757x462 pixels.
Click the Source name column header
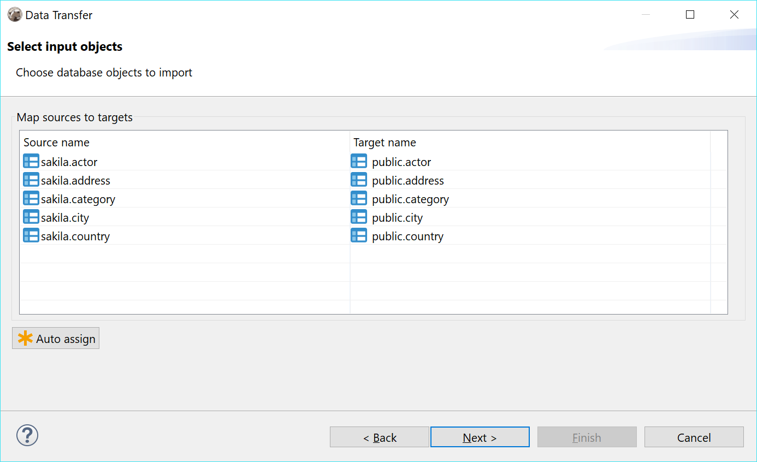(x=56, y=142)
